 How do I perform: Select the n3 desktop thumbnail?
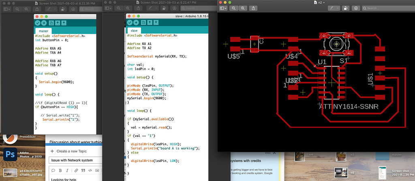pyautogui.click(x=341, y=156)
